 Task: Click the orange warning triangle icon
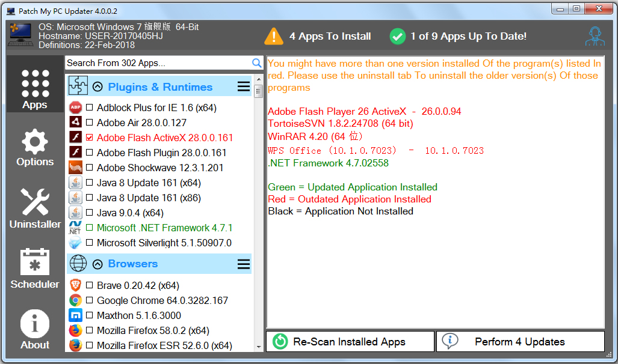pyautogui.click(x=274, y=36)
